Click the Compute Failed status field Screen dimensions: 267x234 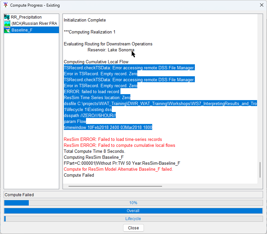point(133,195)
